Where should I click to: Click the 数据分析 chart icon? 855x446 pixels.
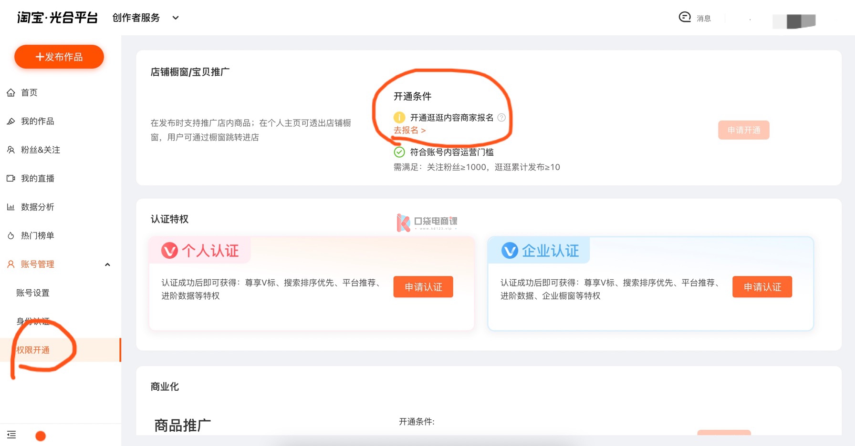click(x=10, y=207)
